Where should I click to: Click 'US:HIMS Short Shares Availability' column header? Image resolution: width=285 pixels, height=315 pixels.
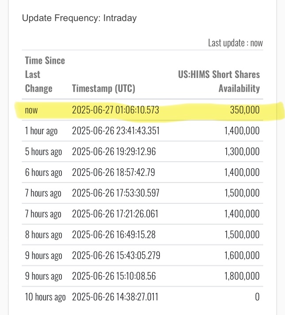pos(219,82)
